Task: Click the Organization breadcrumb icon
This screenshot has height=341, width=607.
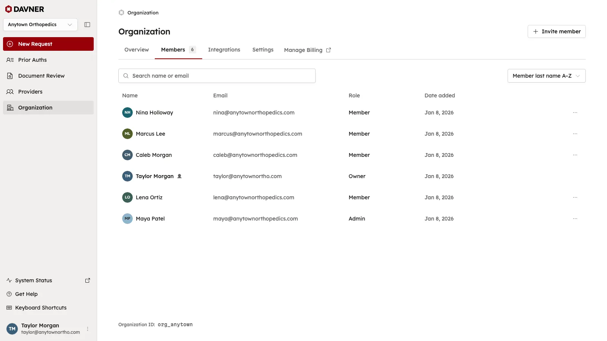Action: pyautogui.click(x=121, y=13)
